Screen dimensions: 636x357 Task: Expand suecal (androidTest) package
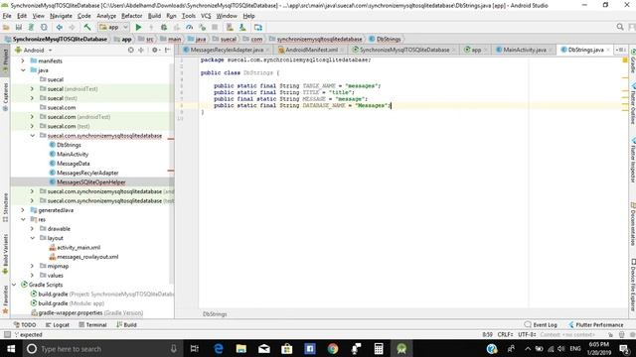(x=32, y=89)
